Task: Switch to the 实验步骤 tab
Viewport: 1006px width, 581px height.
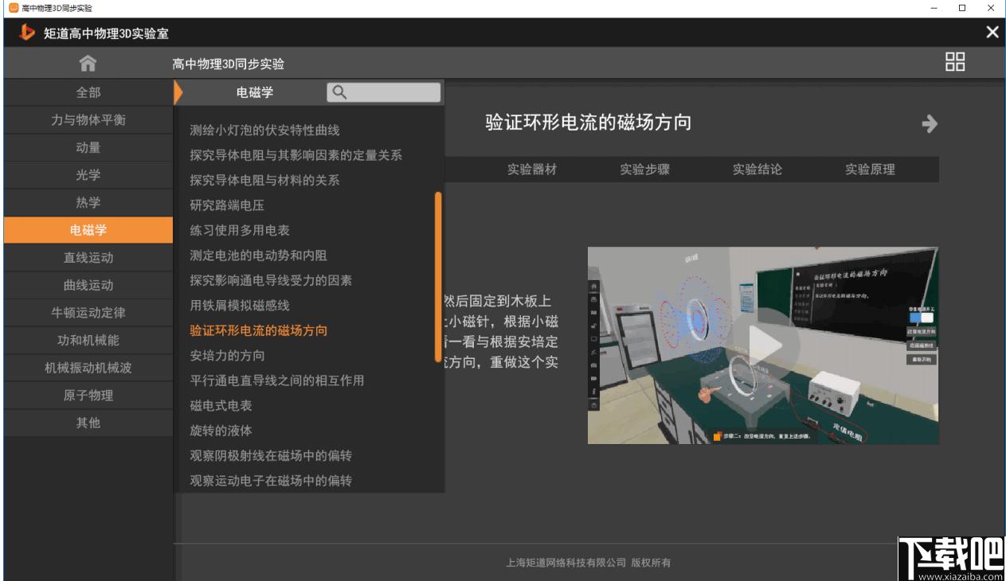Action: tap(645, 170)
